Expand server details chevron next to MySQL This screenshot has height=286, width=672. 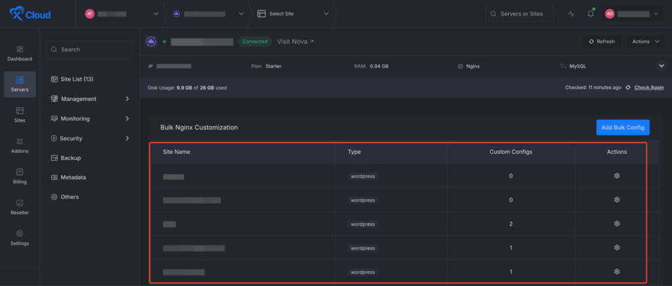coord(661,65)
